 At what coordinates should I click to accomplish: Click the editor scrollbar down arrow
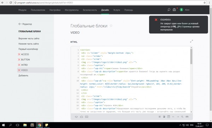[191, 112]
